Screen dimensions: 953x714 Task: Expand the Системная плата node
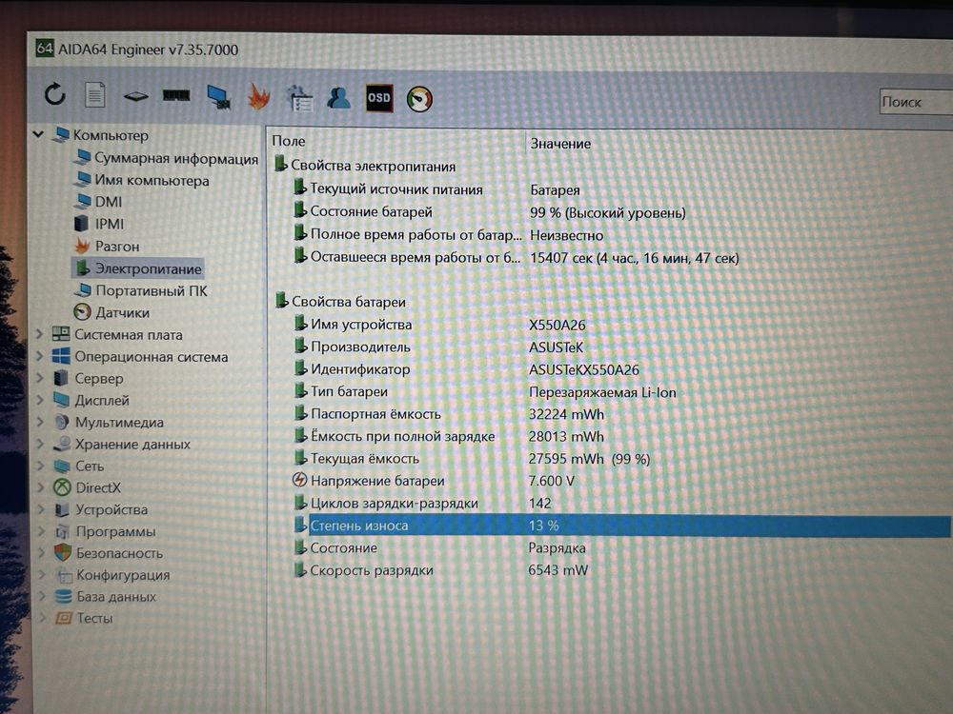pos(39,334)
